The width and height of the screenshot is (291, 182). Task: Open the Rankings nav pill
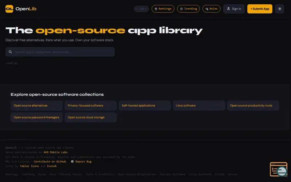[x=163, y=9]
